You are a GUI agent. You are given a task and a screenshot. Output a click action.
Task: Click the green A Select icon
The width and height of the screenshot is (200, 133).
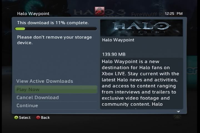(x=16, y=117)
